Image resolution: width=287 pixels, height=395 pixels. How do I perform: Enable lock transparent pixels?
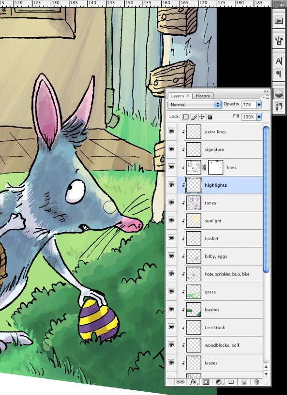(187, 117)
